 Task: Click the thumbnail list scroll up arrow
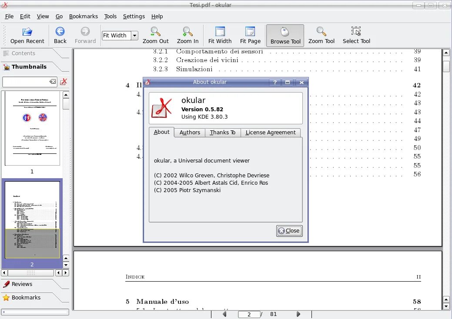tap(66, 95)
